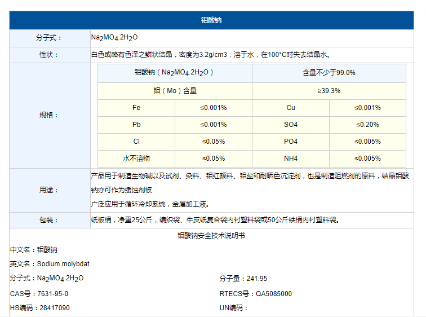
Task: Click the Fe cell in the spec table
Action: point(136,108)
